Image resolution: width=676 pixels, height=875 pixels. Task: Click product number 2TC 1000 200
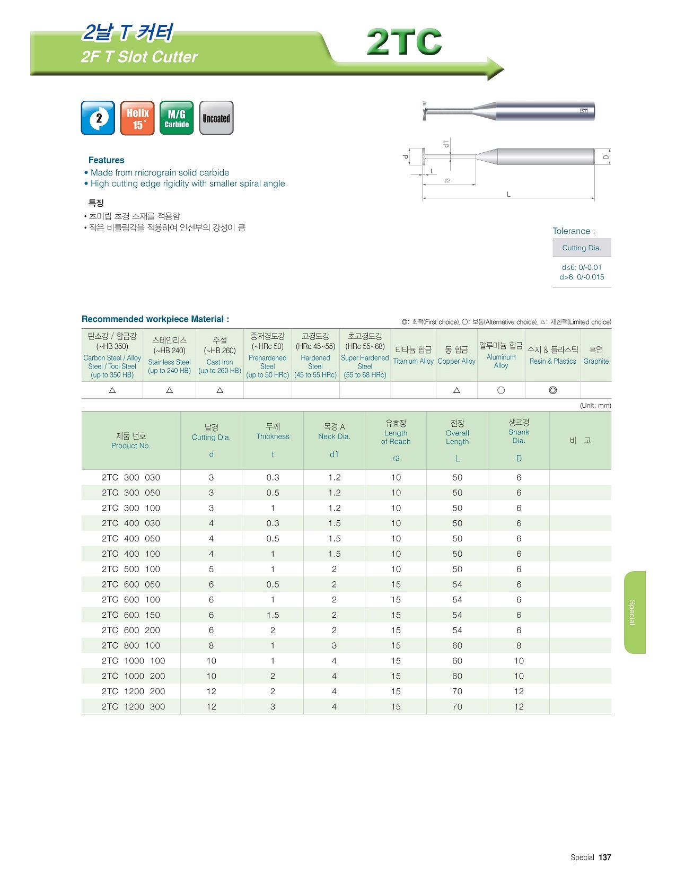(134, 676)
